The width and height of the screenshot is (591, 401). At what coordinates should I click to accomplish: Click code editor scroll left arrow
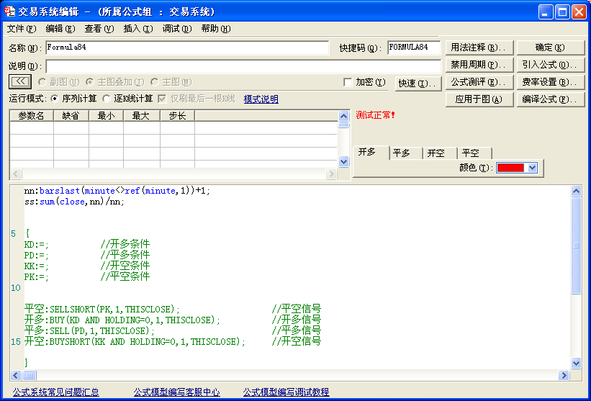[16, 375]
